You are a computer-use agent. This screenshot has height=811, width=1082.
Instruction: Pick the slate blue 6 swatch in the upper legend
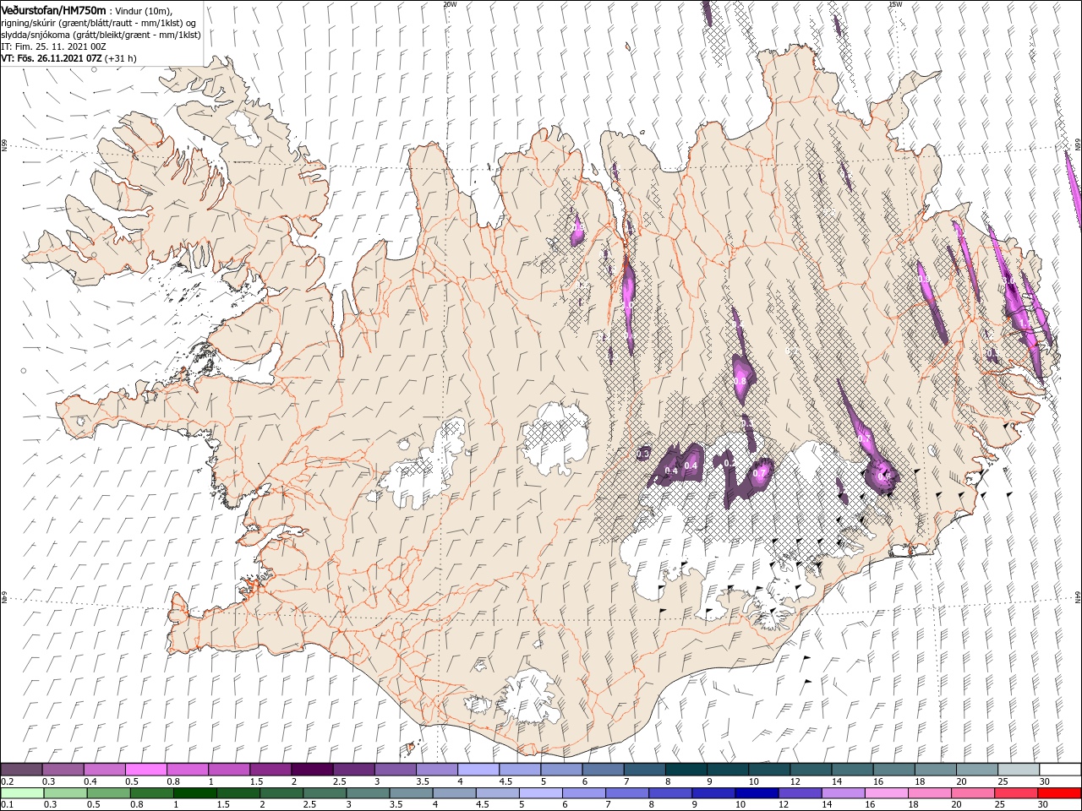point(603,770)
